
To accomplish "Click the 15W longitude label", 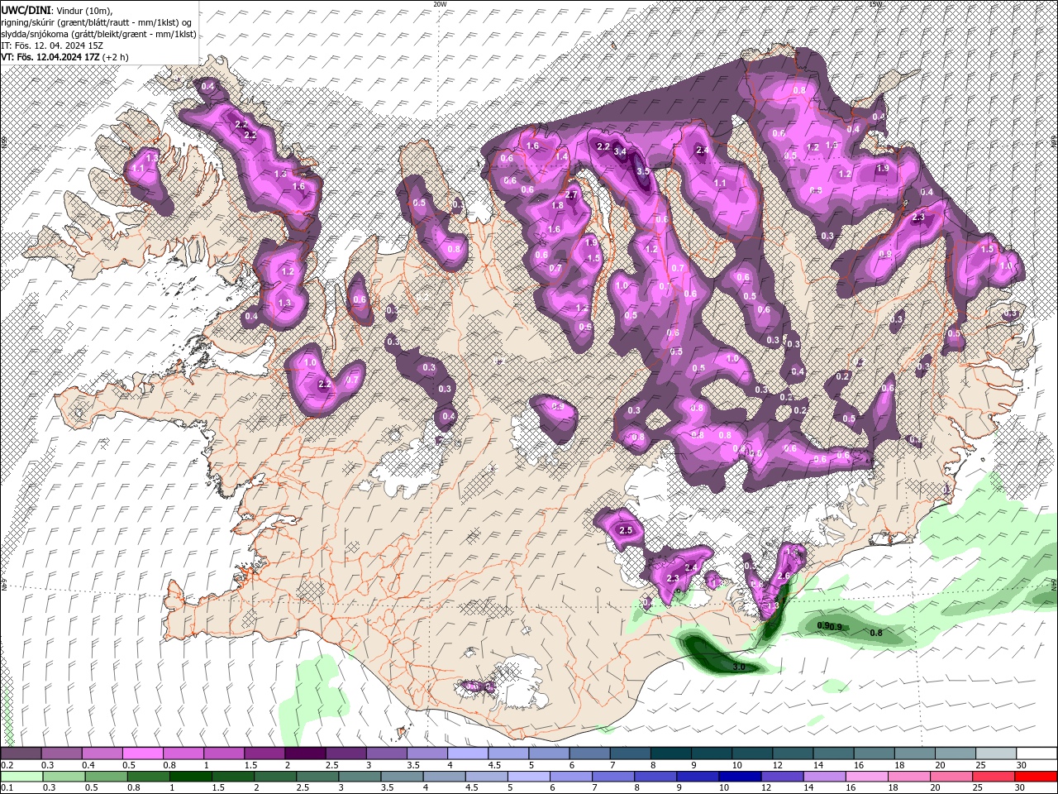I will coord(876,4).
